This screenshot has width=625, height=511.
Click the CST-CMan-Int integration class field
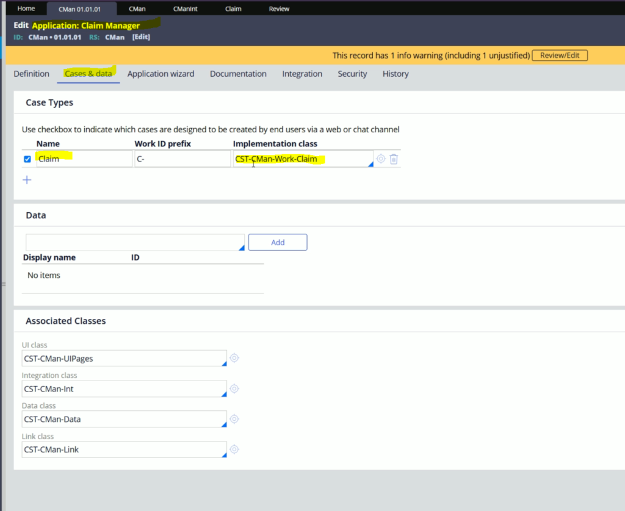(125, 388)
